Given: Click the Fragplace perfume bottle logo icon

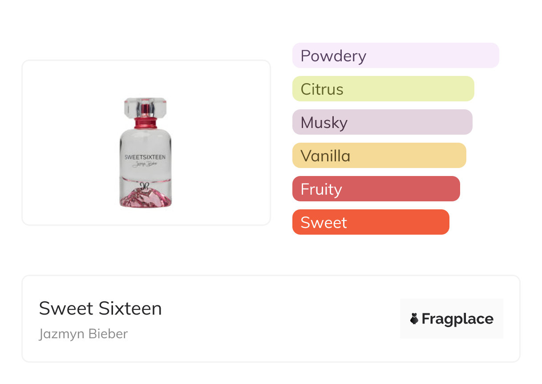Looking at the screenshot, I should point(414,319).
